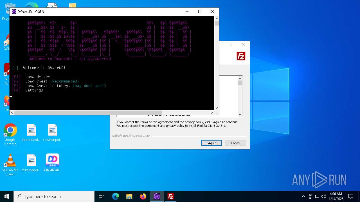360x202 pixels.
Task: Open the notification center icon
Action: coord(351,196)
